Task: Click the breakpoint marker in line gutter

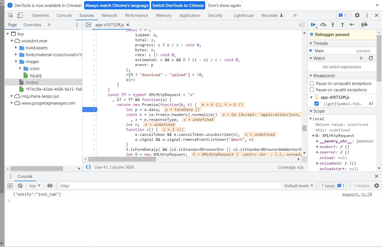Action: tap(90, 110)
